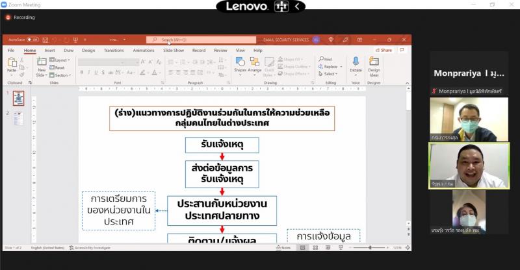Screen dimensions: 520x270
Task: Click Accessibility: Investigate in status bar
Action: coord(90,248)
